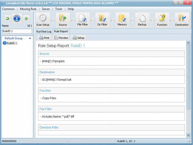The height and width of the screenshot is (145, 193).
Task: Click arrow between Dir Filter and Memory
Action: pos(112,20)
